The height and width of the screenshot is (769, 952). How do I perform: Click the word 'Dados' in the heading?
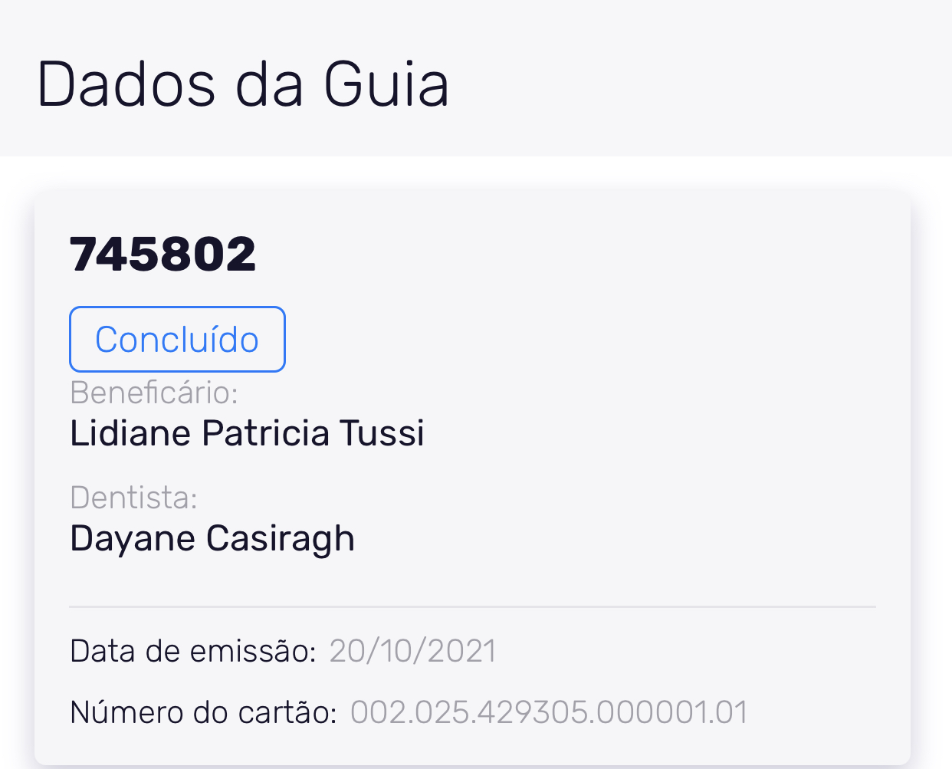click(126, 84)
